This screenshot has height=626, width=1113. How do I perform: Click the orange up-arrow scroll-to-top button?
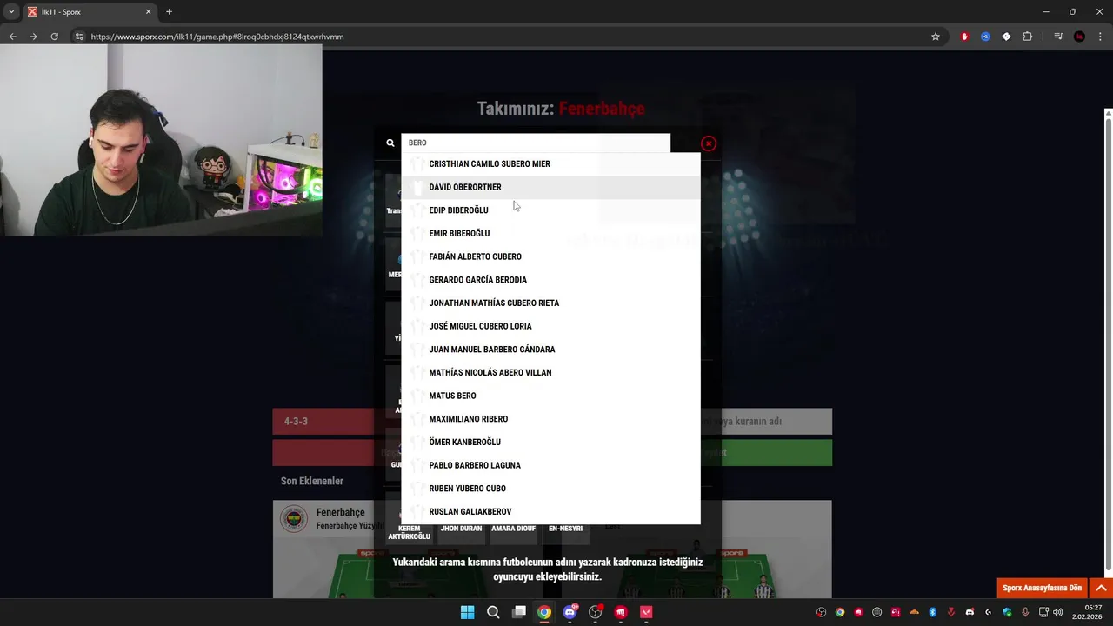point(1101,588)
